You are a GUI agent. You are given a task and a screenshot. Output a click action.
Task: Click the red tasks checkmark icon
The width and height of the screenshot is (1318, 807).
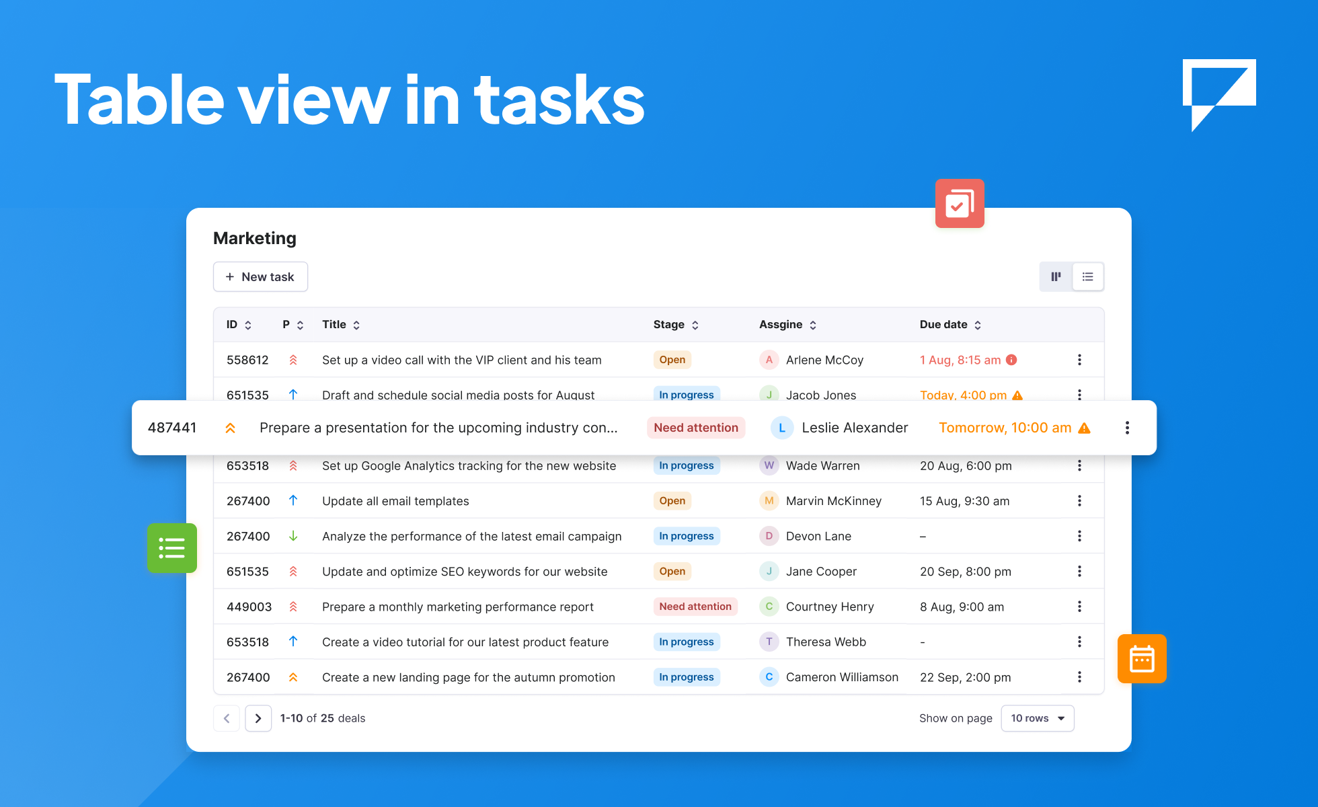point(960,203)
